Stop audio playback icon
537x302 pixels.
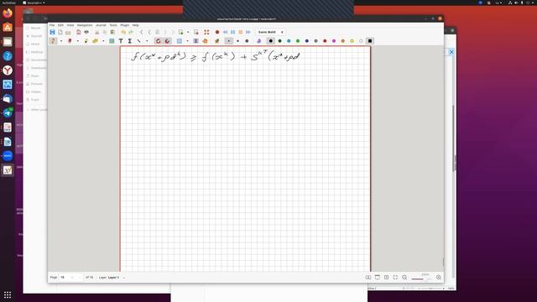[x=241, y=32]
